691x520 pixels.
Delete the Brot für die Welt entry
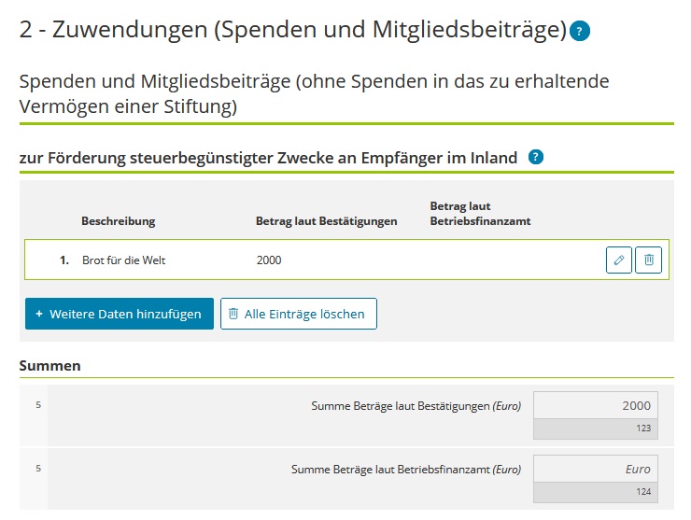[x=648, y=260]
